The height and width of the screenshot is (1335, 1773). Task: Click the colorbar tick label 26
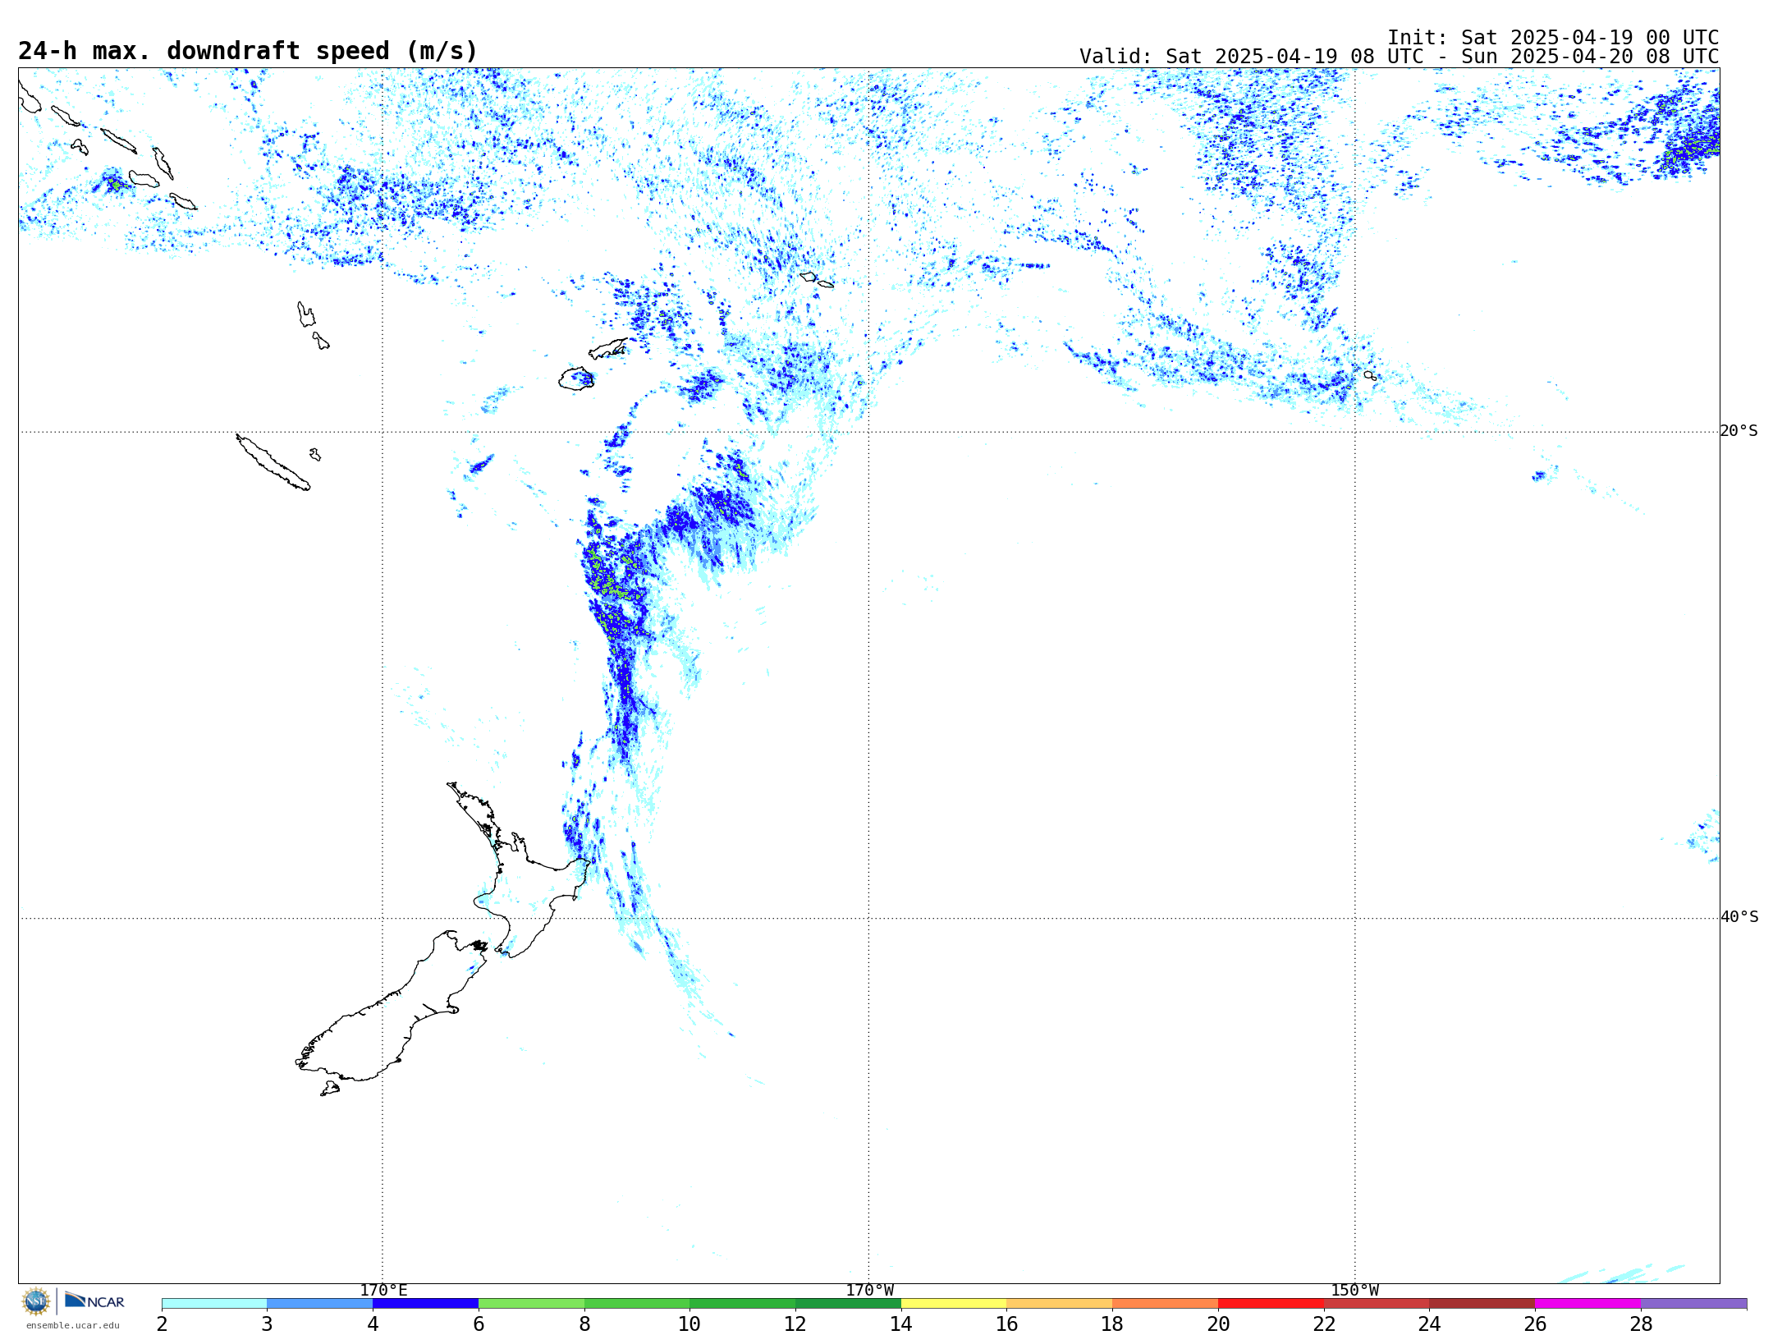click(1535, 1324)
